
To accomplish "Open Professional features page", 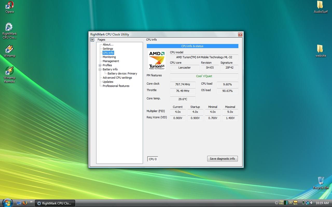I will pos(116,86).
